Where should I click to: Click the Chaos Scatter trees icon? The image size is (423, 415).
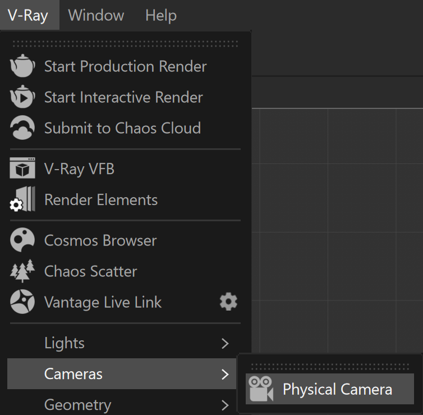point(22,271)
